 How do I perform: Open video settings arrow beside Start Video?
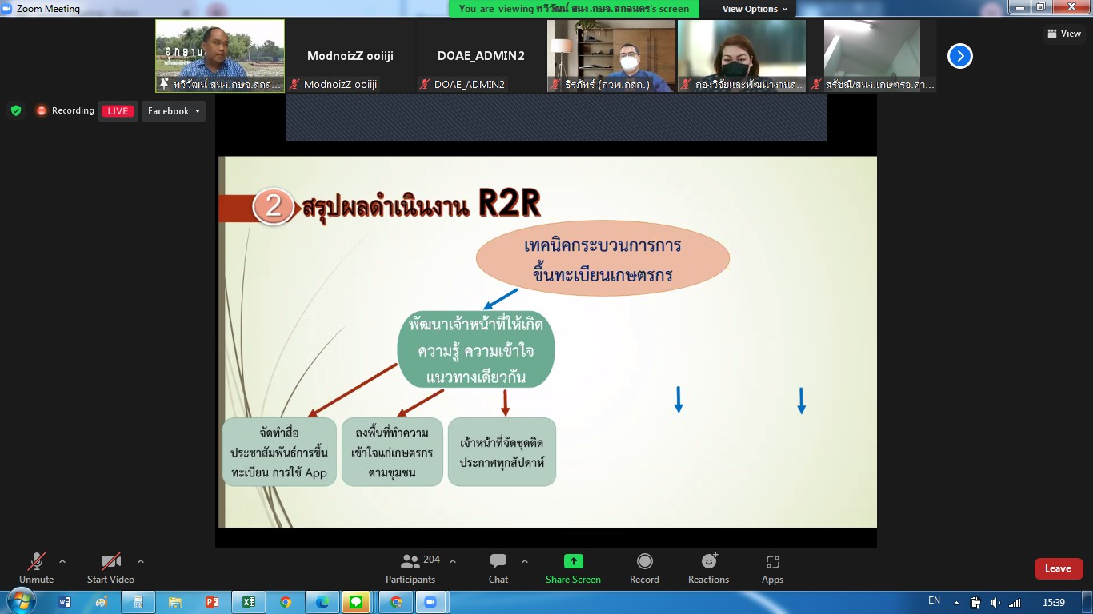click(141, 561)
